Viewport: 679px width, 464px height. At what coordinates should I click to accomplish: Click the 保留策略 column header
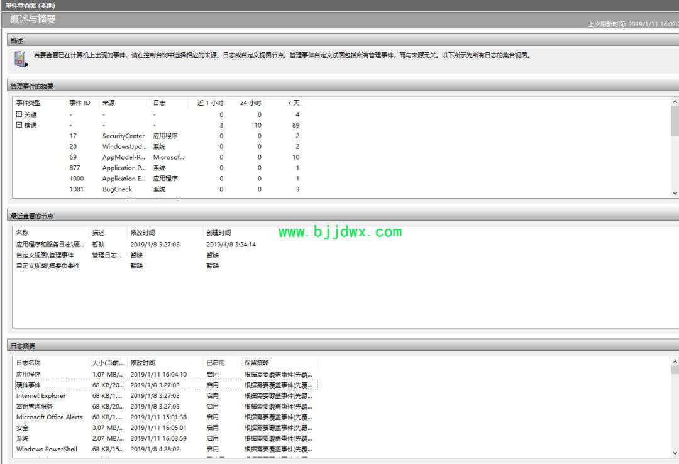[280, 363]
